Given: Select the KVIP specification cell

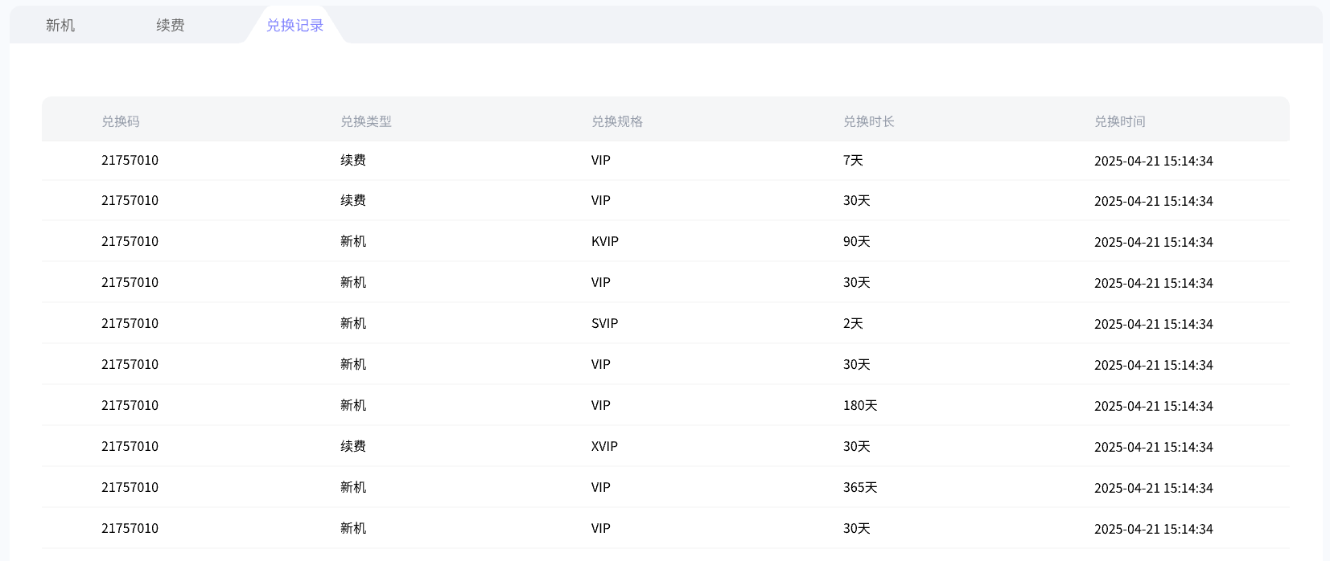Looking at the screenshot, I should tap(605, 242).
